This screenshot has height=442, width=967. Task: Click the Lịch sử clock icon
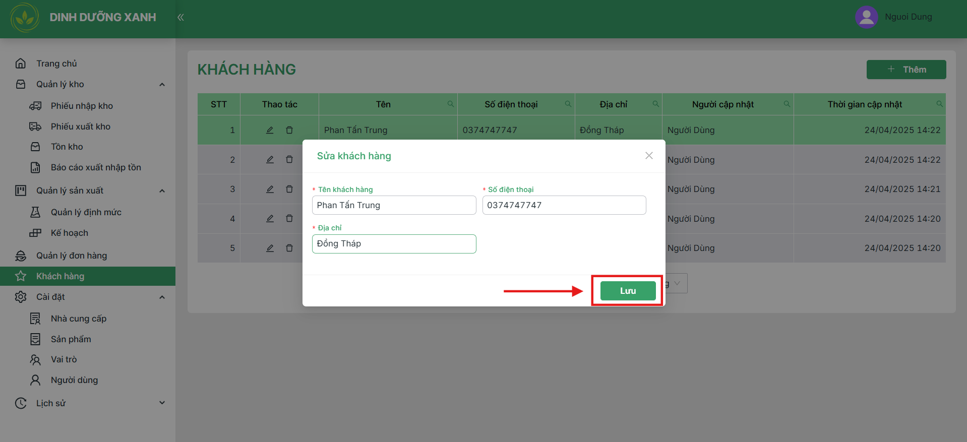tap(21, 403)
